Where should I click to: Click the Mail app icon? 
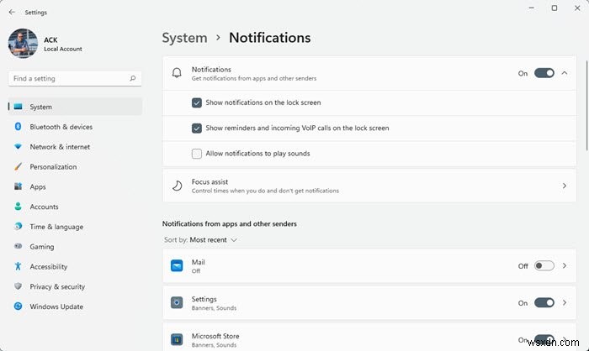coord(177,266)
